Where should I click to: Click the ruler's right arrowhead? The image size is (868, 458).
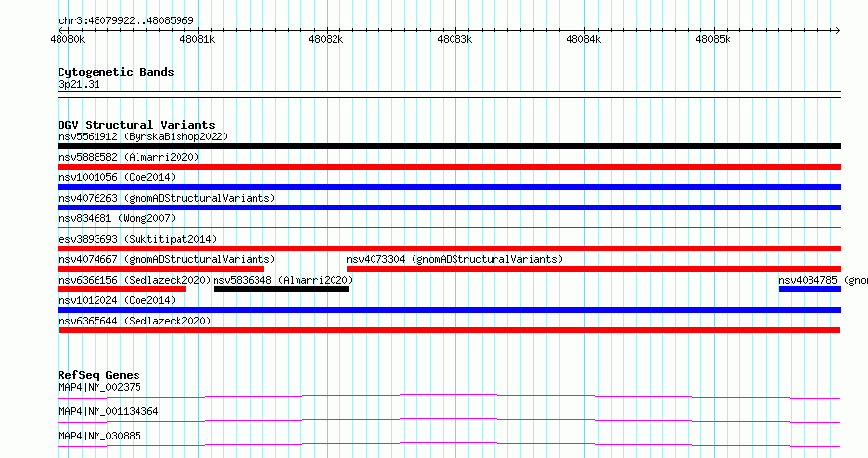coord(837,30)
